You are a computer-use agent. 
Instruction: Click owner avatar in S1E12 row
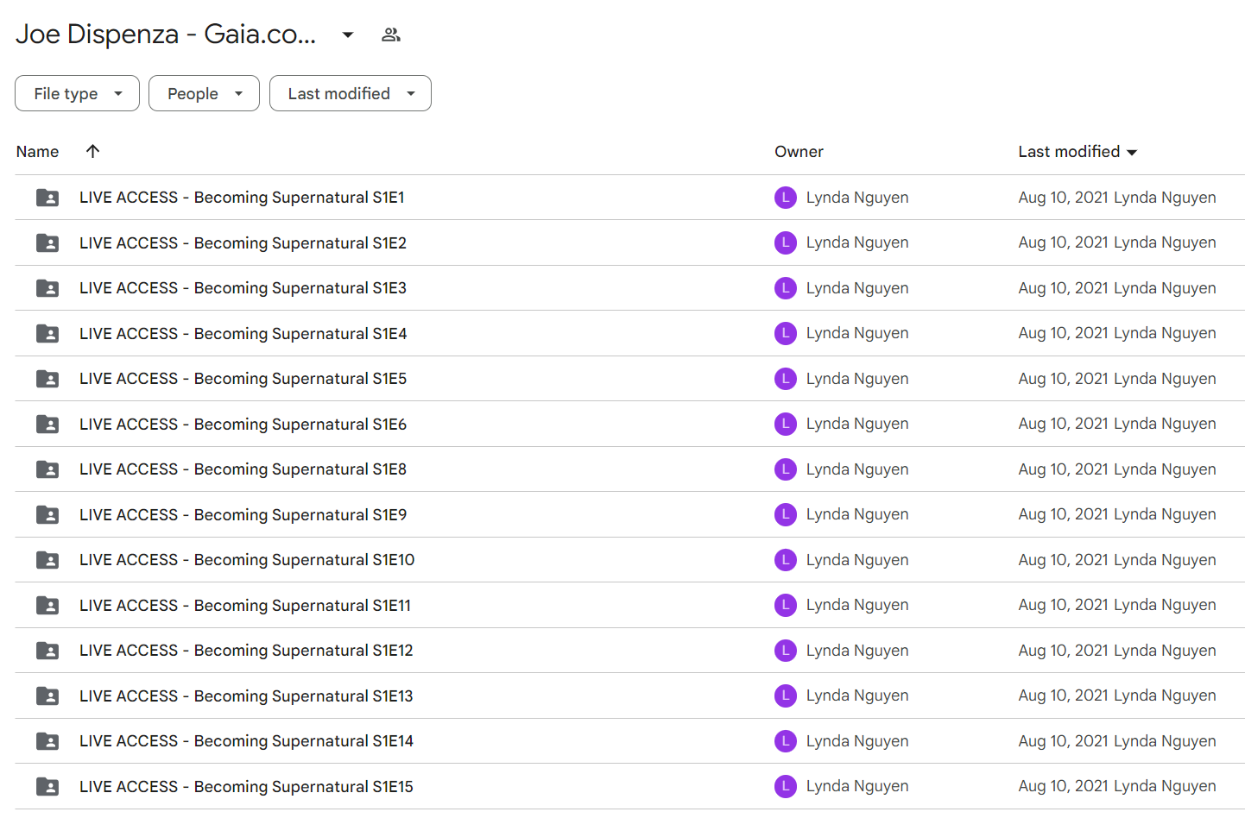(x=786, y=651)
